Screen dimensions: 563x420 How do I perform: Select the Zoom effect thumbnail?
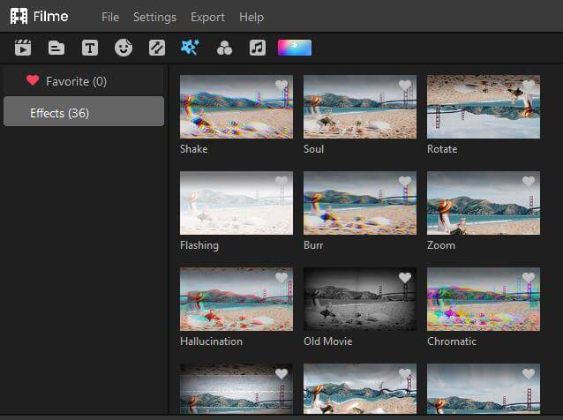484,203
